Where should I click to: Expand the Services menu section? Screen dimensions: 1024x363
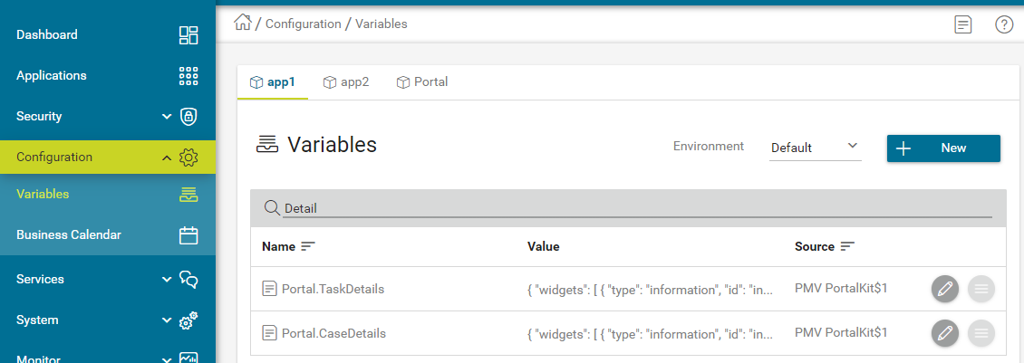167,279
